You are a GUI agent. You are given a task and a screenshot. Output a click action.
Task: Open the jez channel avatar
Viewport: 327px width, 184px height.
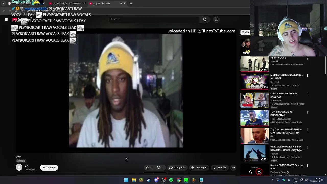(19, 167)
